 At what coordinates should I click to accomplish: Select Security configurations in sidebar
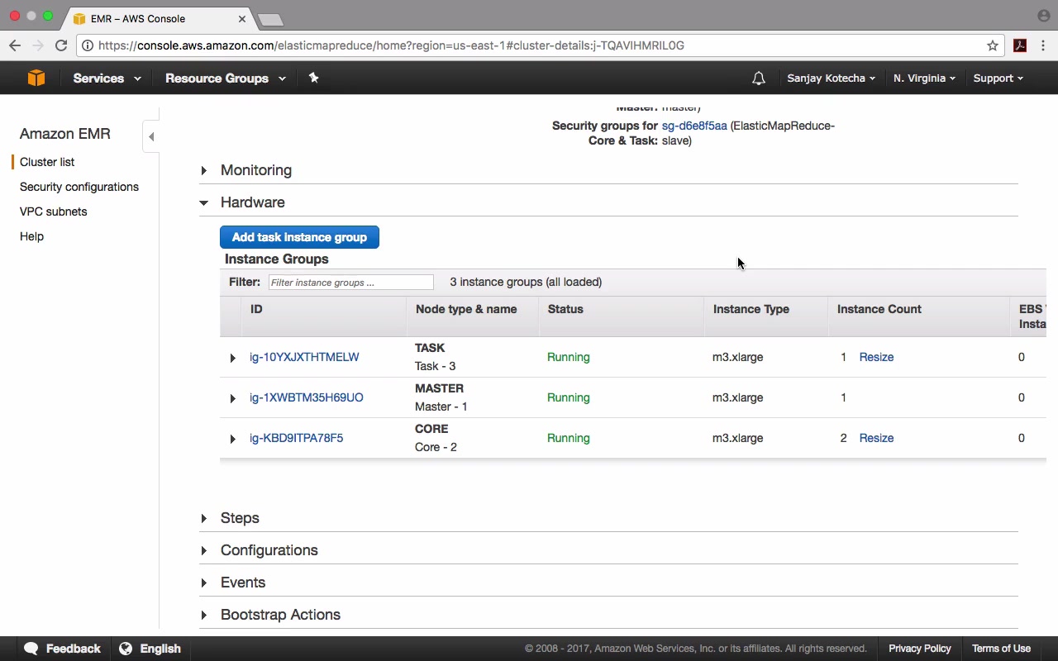click(x=79, y=187)
